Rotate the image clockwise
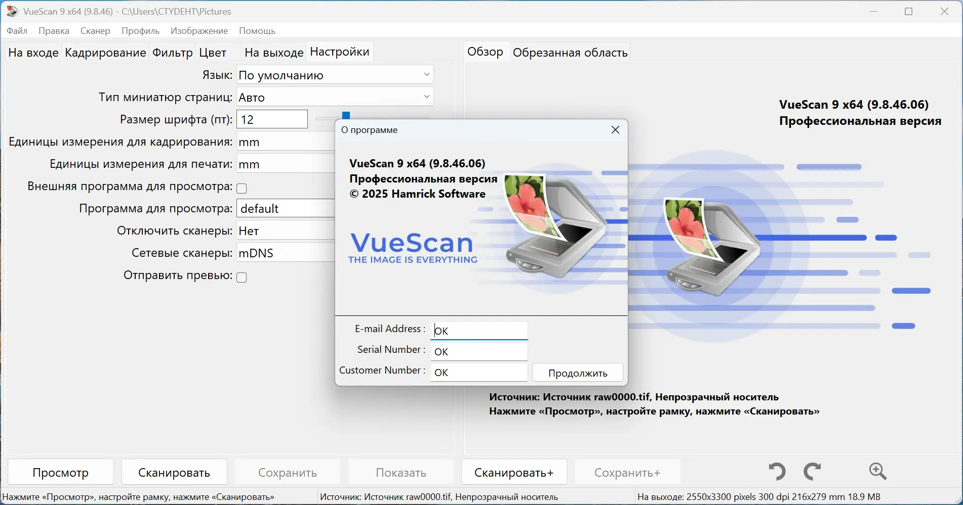 (x=812, y=472)
